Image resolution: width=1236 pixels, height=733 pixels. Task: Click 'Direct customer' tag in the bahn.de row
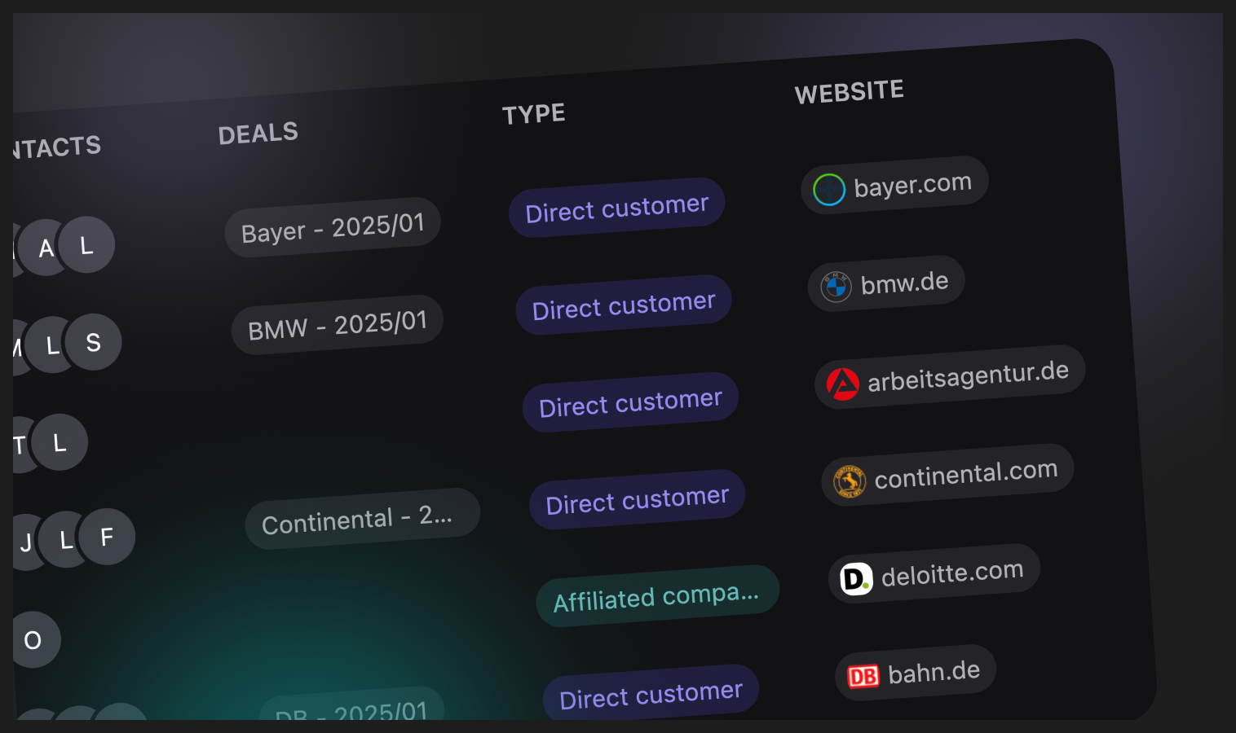coord(651,694)
